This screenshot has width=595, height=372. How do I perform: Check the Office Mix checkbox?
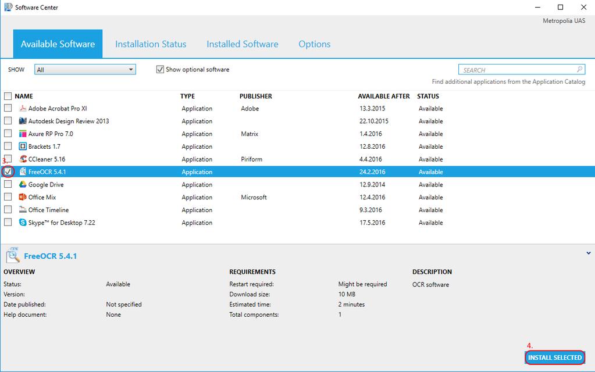(8, 197)
